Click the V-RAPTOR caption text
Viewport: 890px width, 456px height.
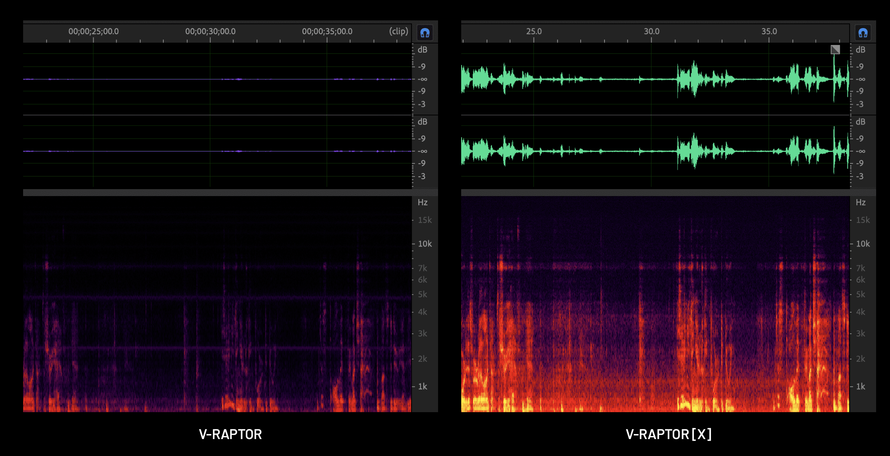coord(230,434)
